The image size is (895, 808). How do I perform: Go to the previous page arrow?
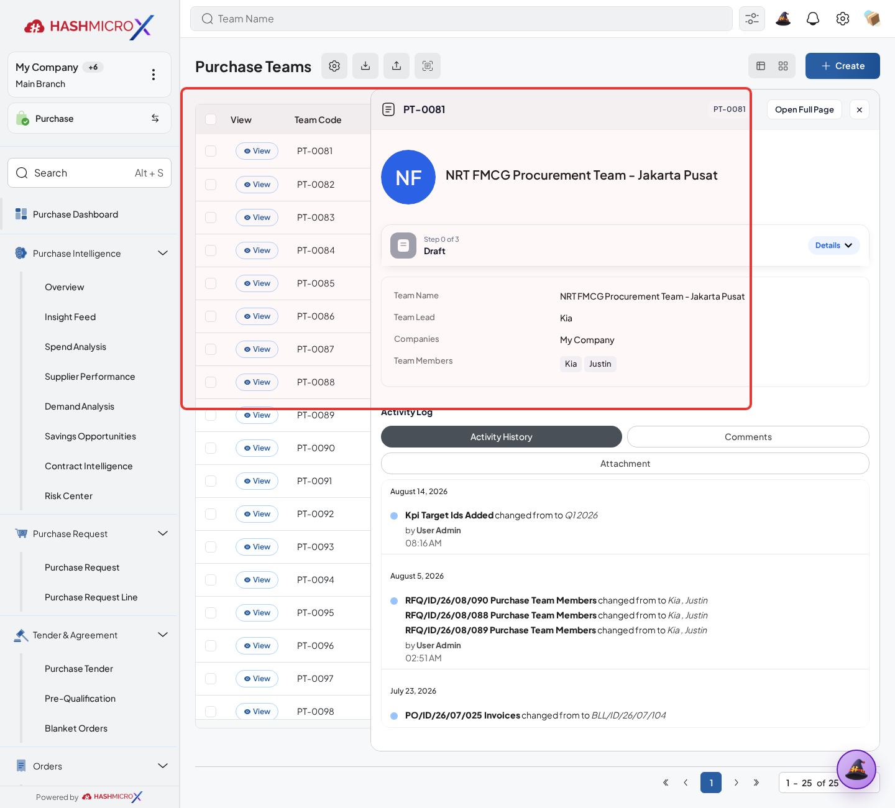[686, 783]
